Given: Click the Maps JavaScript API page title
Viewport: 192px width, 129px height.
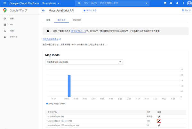Looking at the screenshot, I should 61,11.
